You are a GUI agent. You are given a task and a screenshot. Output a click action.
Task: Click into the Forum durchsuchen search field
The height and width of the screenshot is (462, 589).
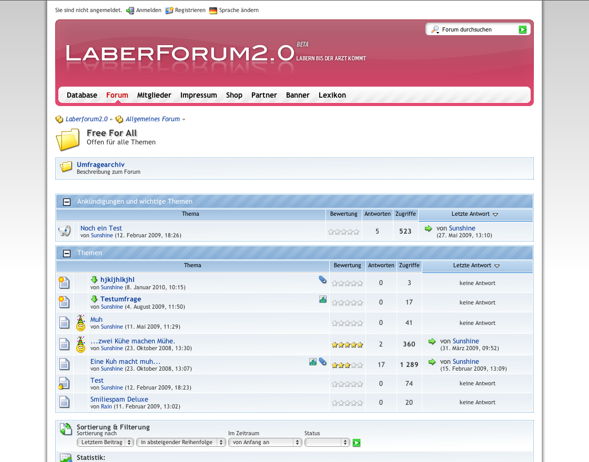[x=476, y=30]
